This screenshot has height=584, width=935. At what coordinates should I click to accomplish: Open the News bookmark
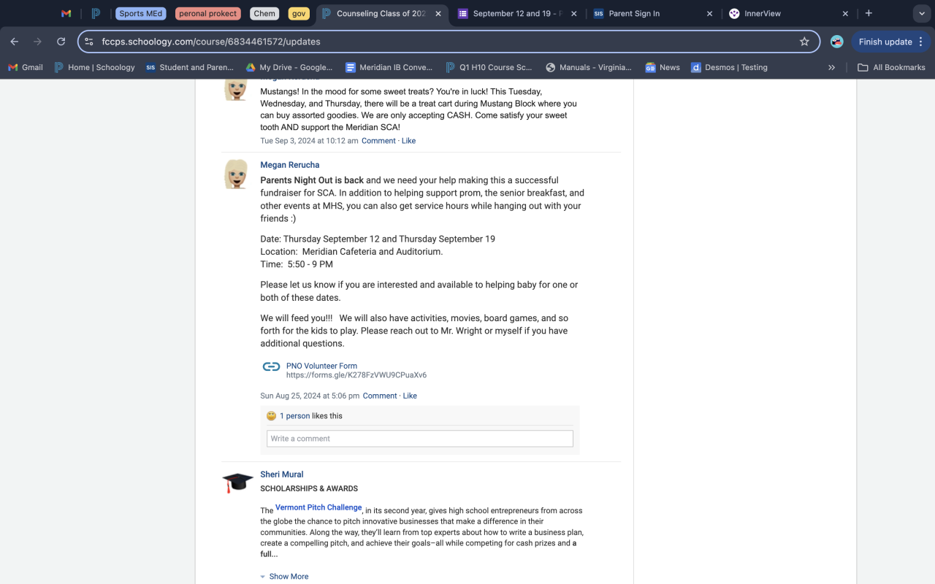click(x=663, y=67)
